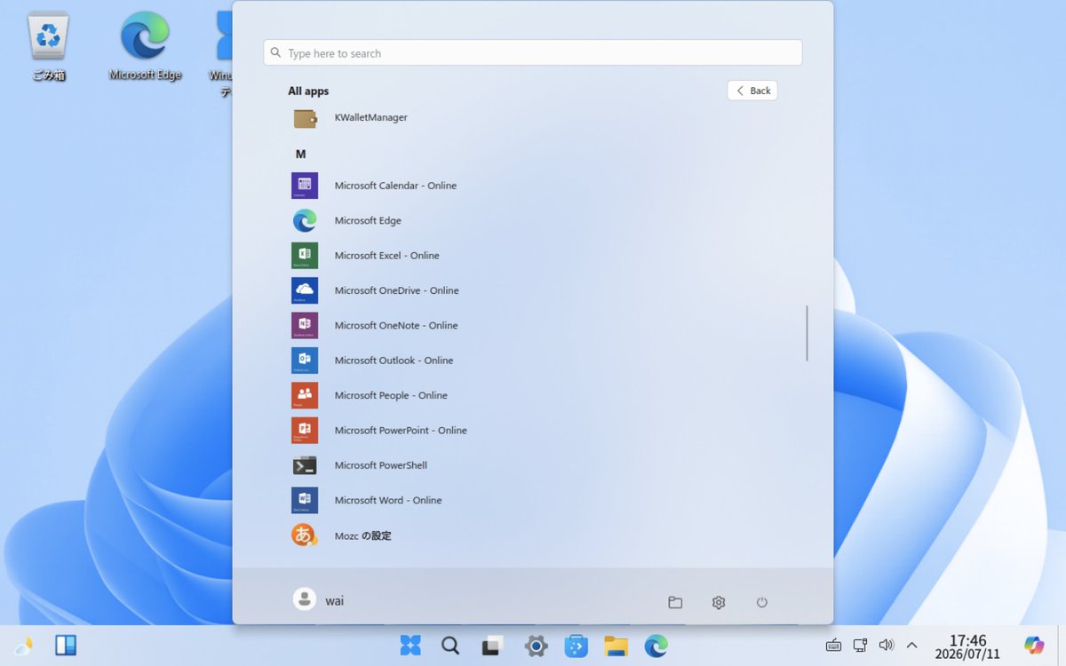Open the Settings gear on the taskbar
The image size is (1066, 666).
pos(536,646)
